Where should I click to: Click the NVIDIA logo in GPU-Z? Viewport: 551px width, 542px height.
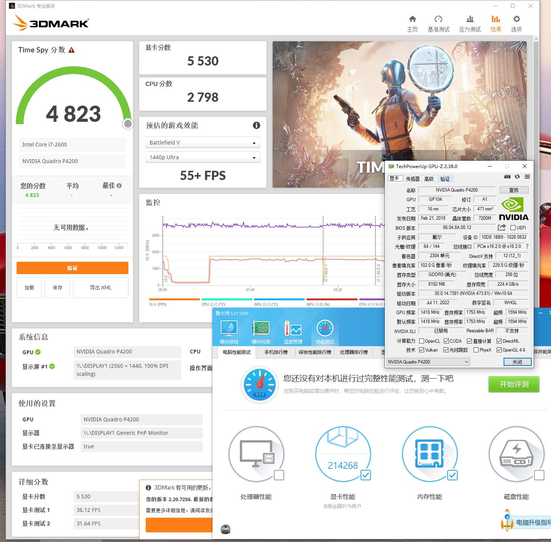[514, 209]
